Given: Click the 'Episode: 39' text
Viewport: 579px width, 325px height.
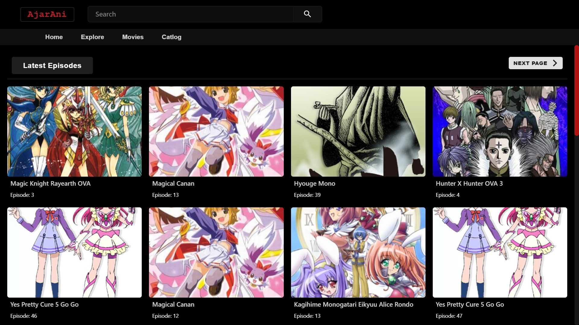Looking at the screenshot, I should click(x=307, y=195).
